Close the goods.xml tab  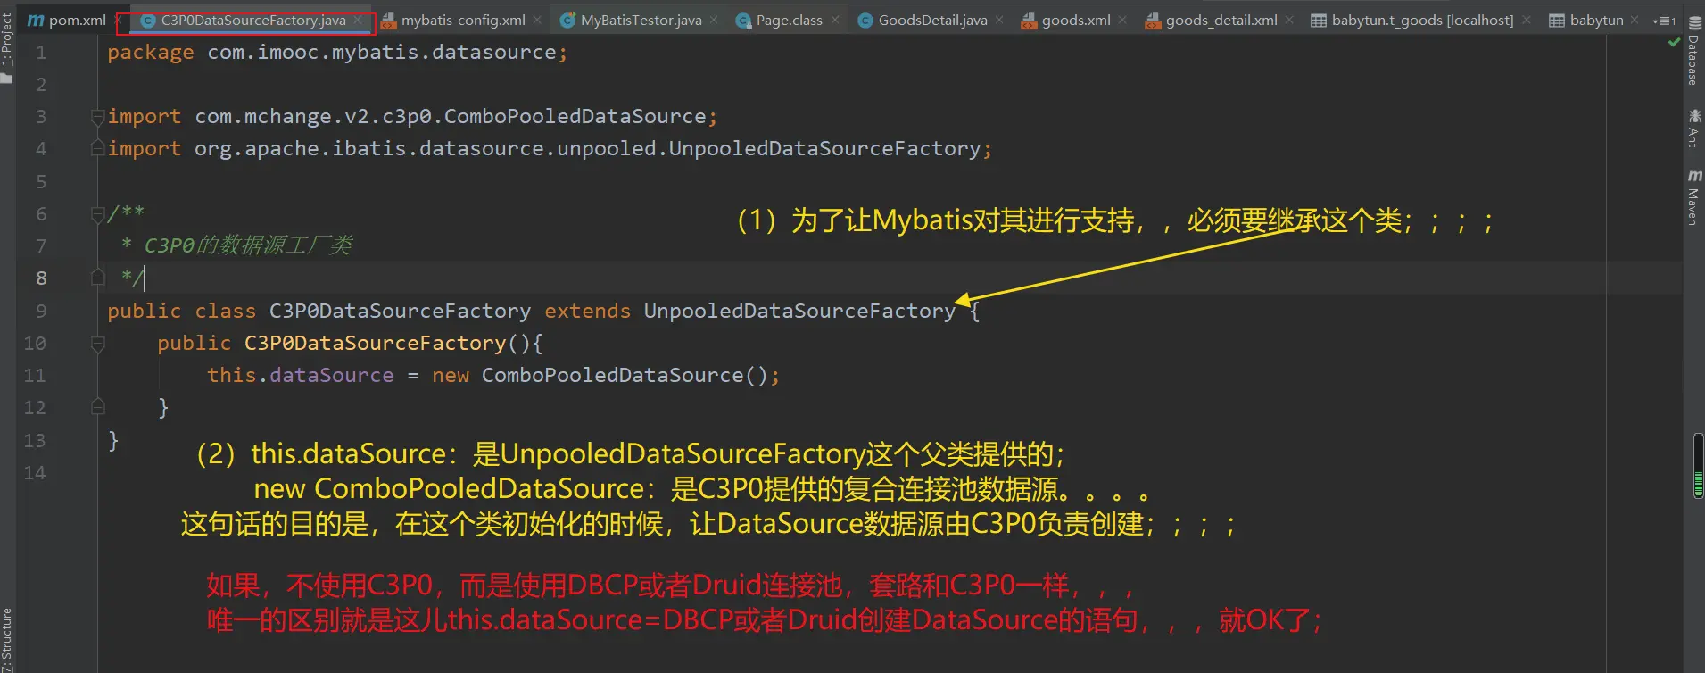[1122, 20]
